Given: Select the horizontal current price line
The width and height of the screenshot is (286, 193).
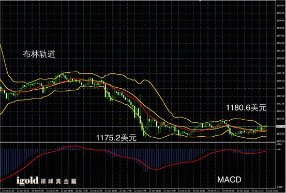Looking at the screenshot, I should point(138,126).
